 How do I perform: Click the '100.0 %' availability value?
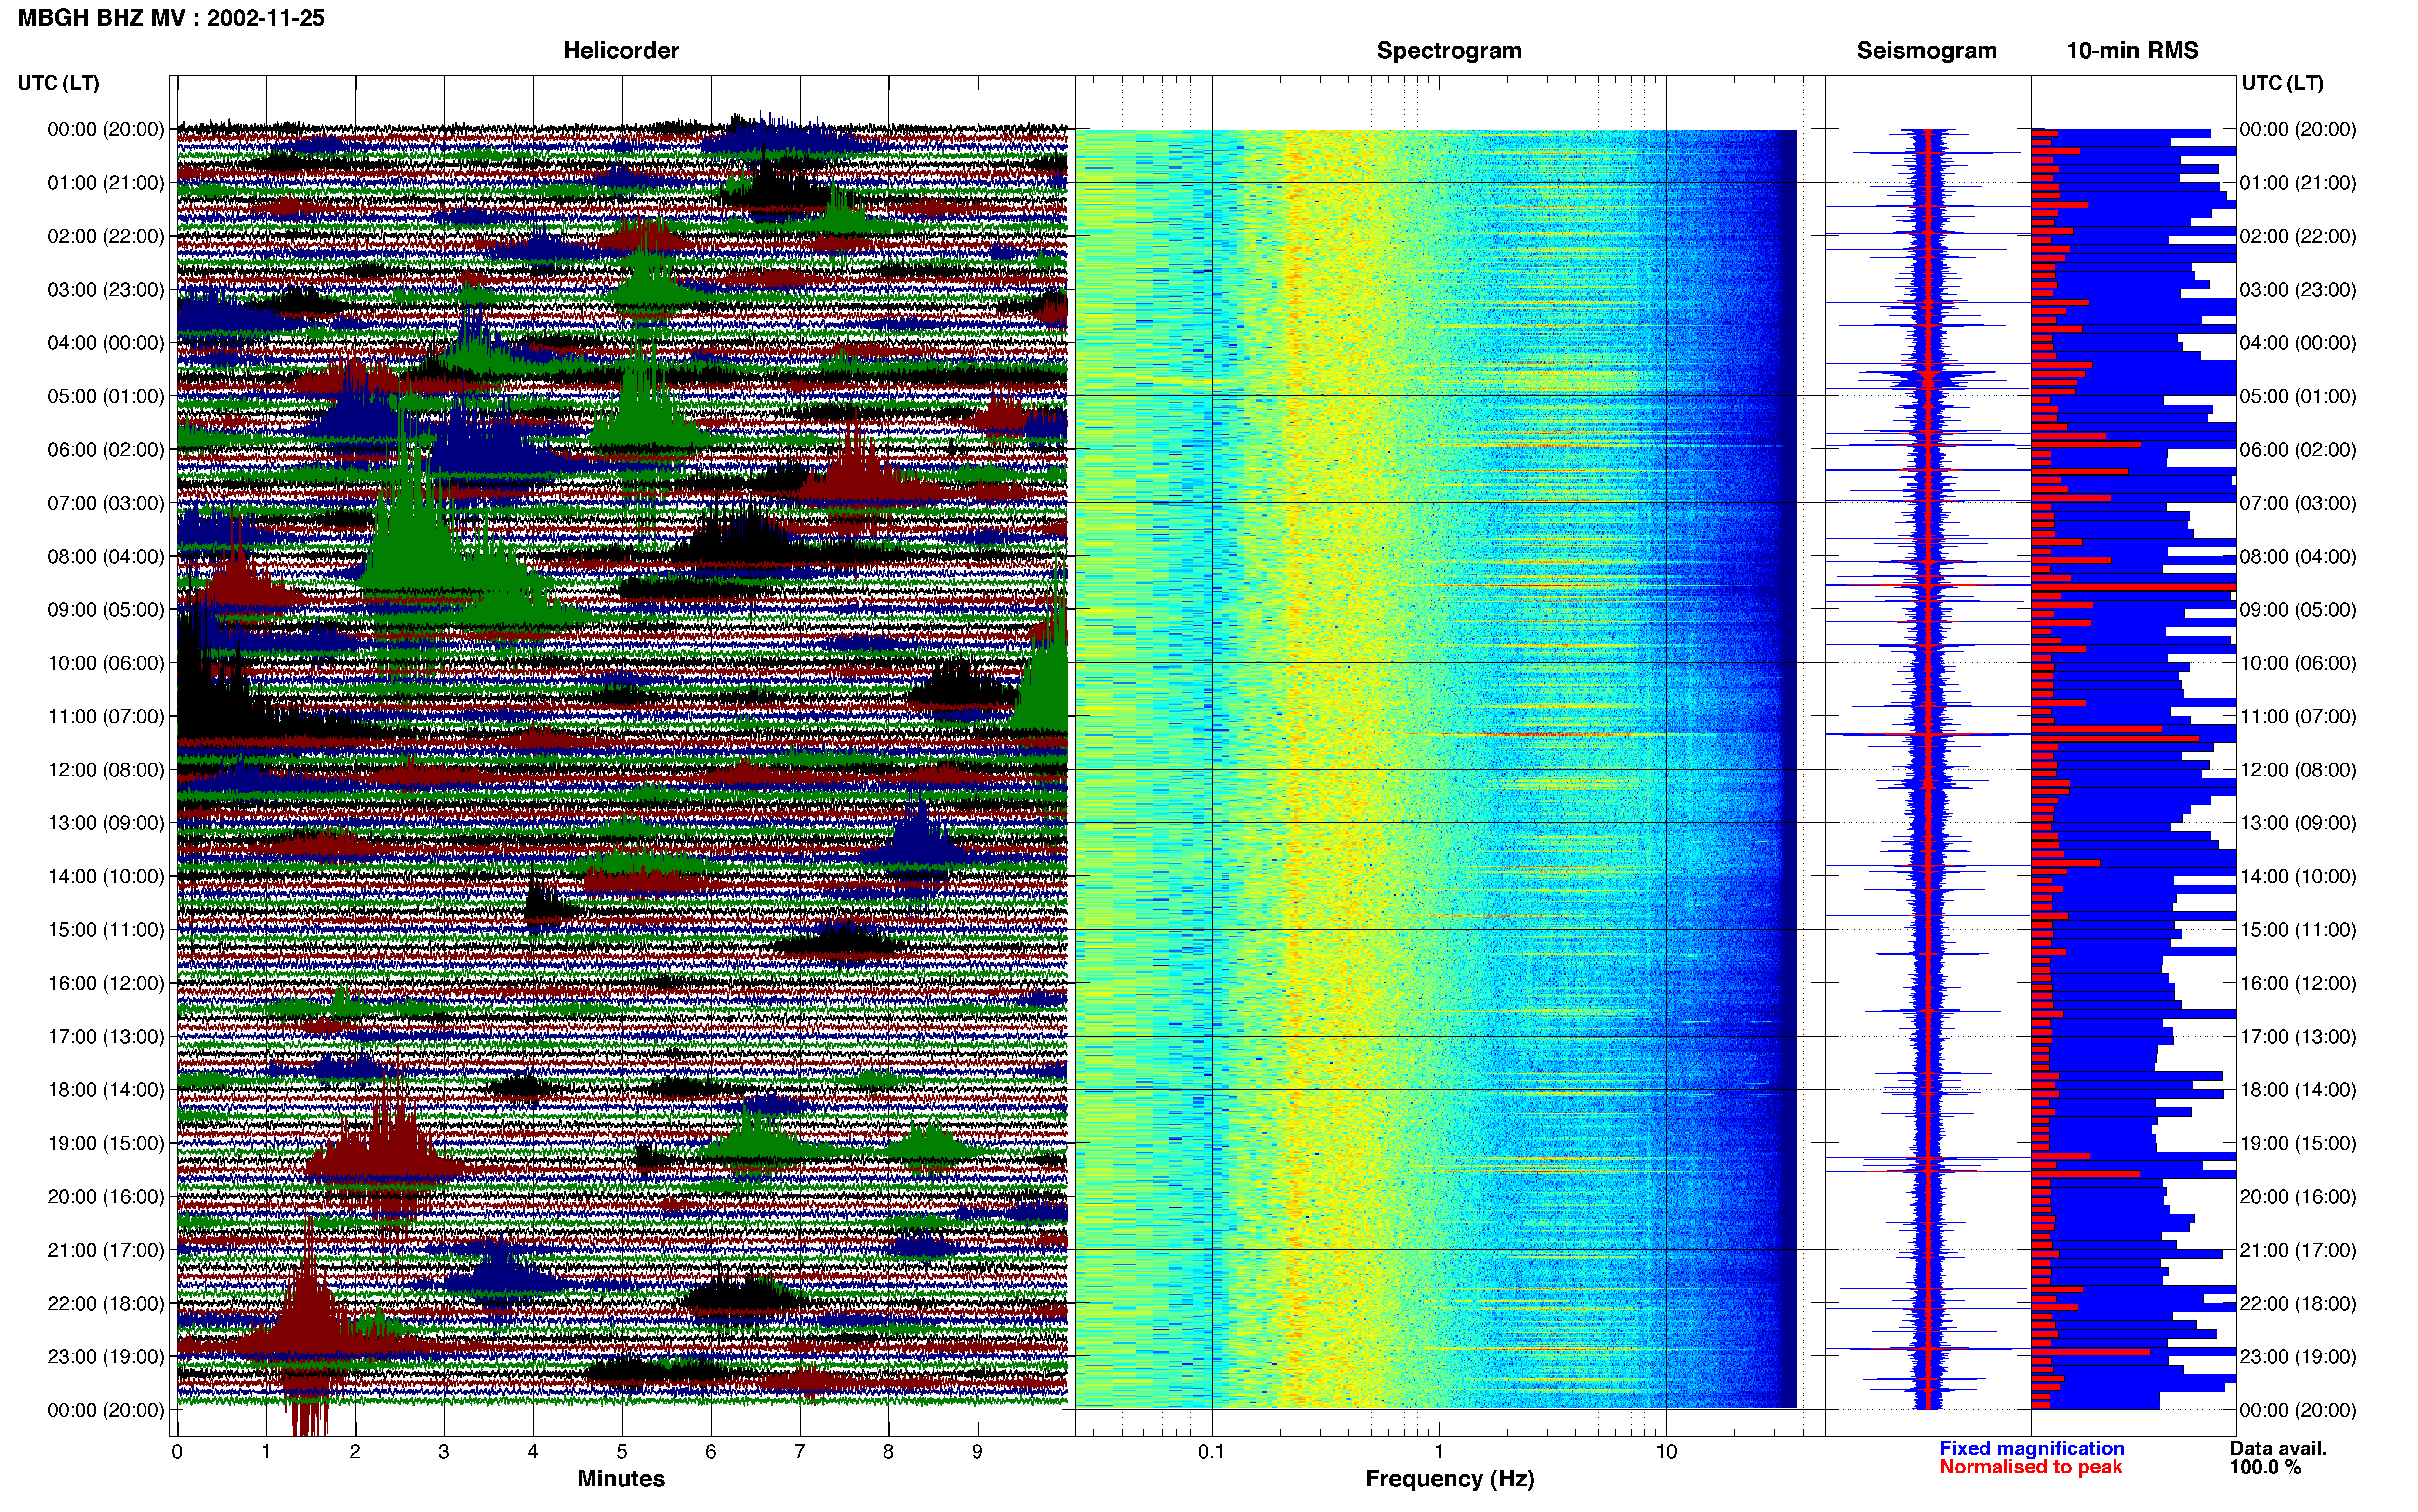2265,1468
